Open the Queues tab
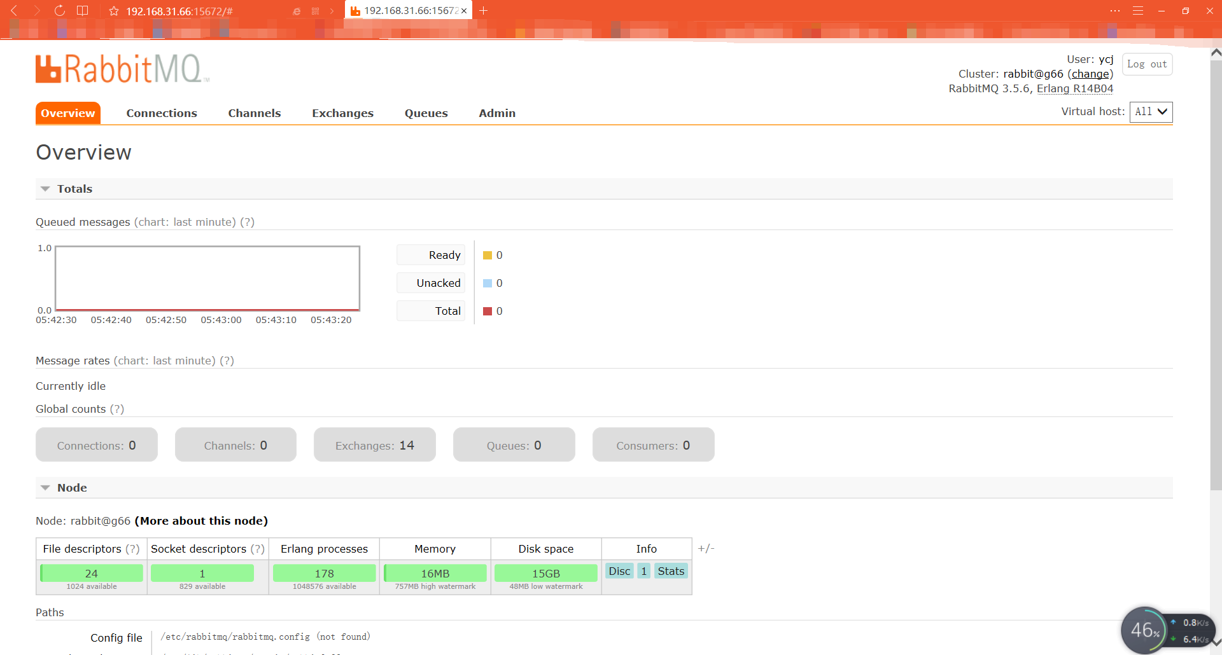Screen dimensions: 1222x655 [x=426, y=113]
